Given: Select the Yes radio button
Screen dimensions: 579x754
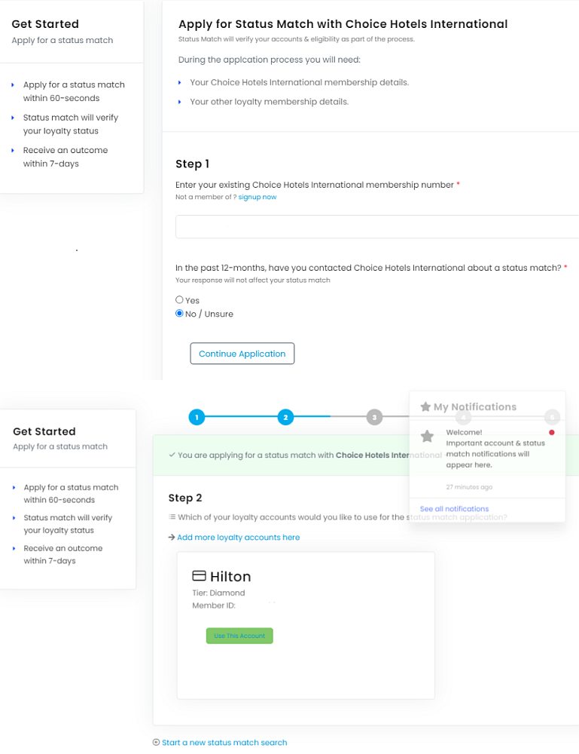Looking at the screenshot, I should coord(179,299).
